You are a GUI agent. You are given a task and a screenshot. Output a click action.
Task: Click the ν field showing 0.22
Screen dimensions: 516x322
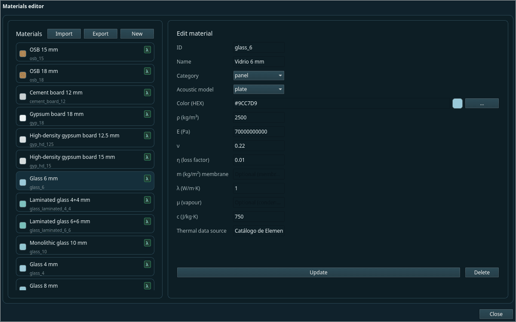[x=258, y=146]
